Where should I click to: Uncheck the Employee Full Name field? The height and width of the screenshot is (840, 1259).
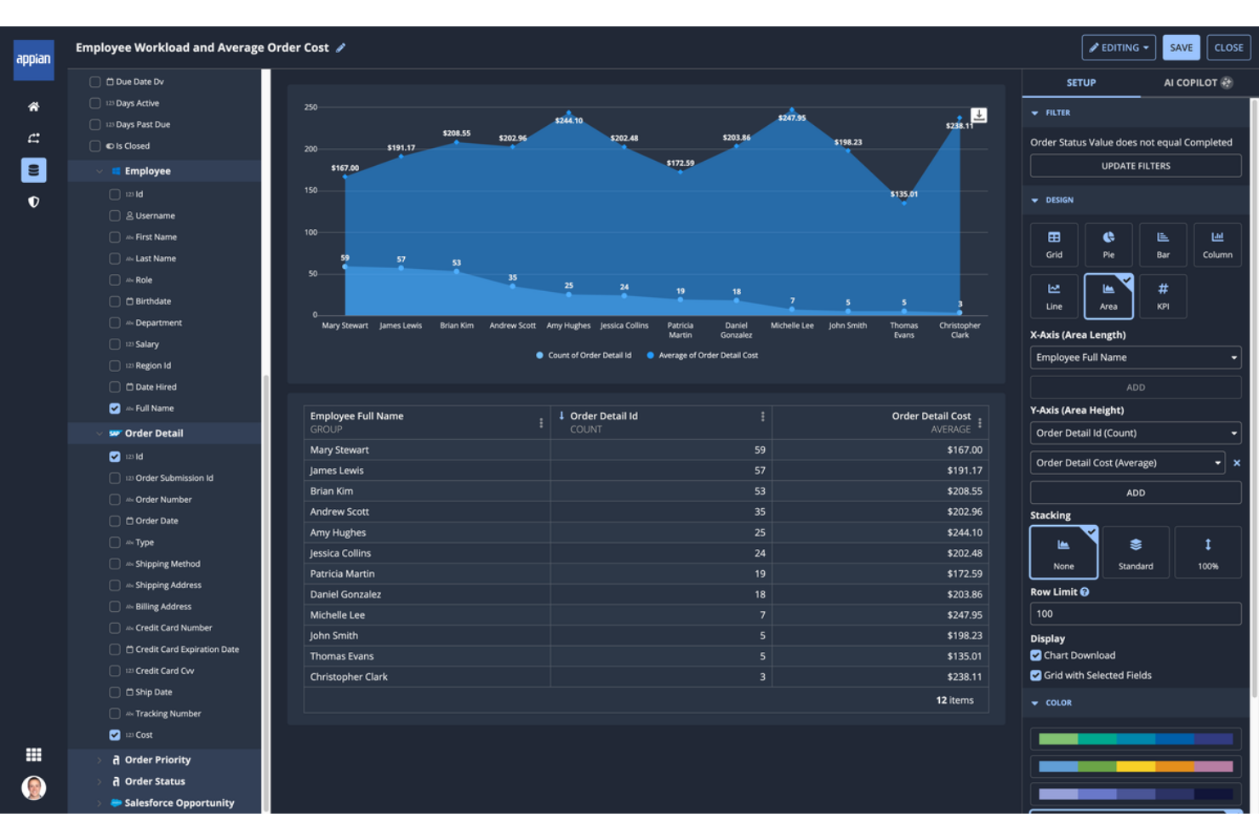click(115, 409)
